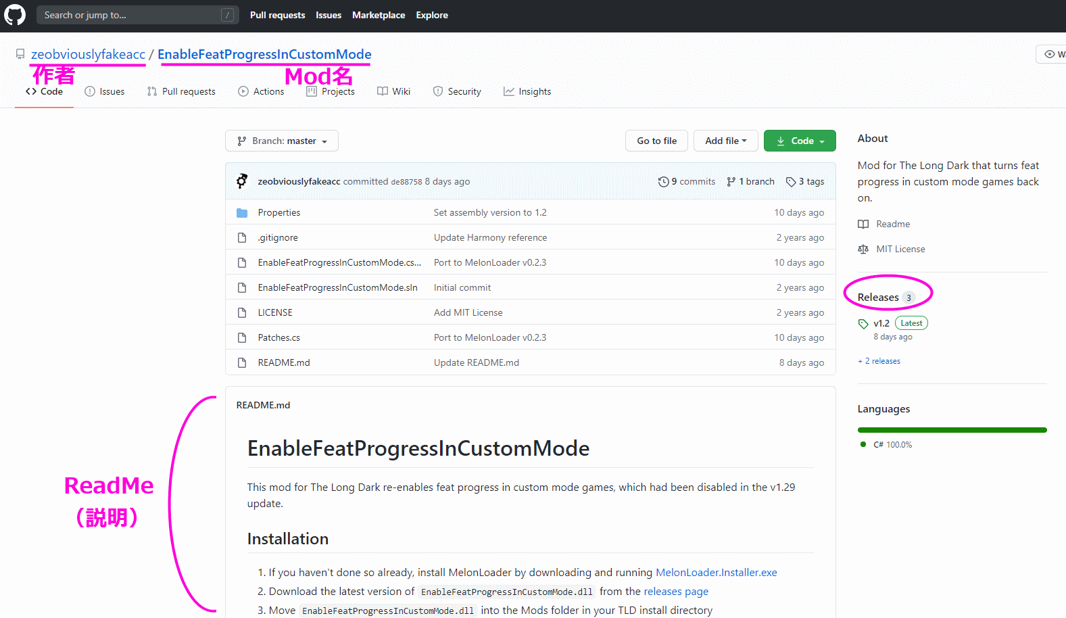The height and width of the screenshot is (618, 1066).
Task: Open the Pull requests repository tab
Action: pos(181,91)
